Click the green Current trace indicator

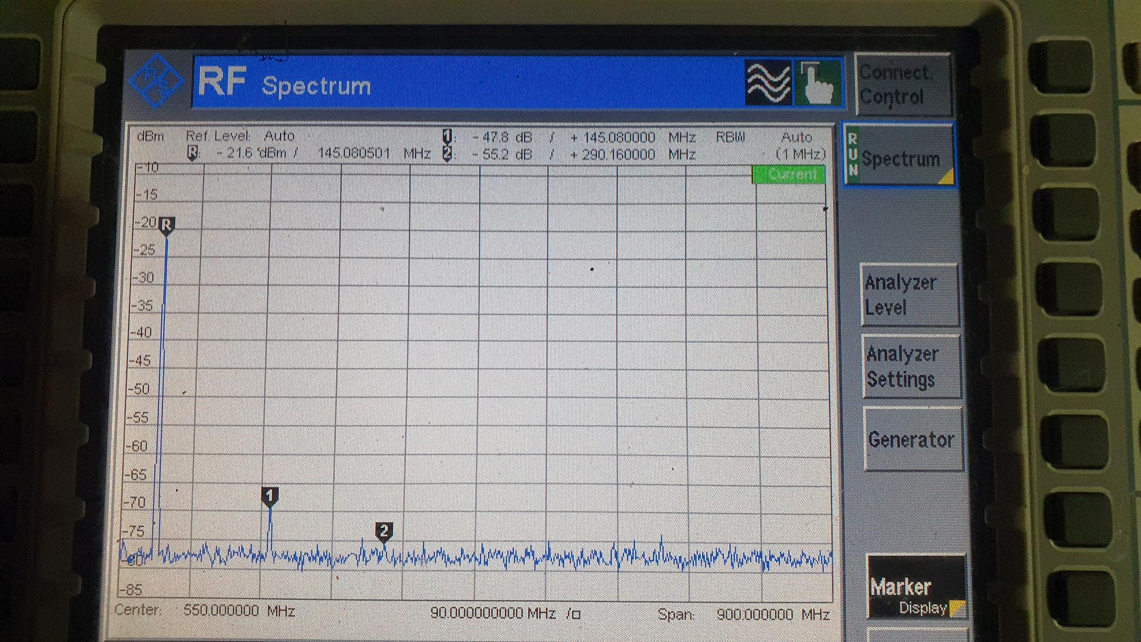click(788, 175)
